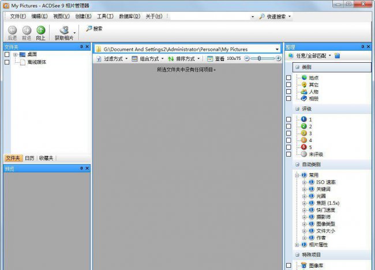The image size is (375, 270).
Task: Click the 快速搜索 binoculars icon
Action: pos(262,17)
